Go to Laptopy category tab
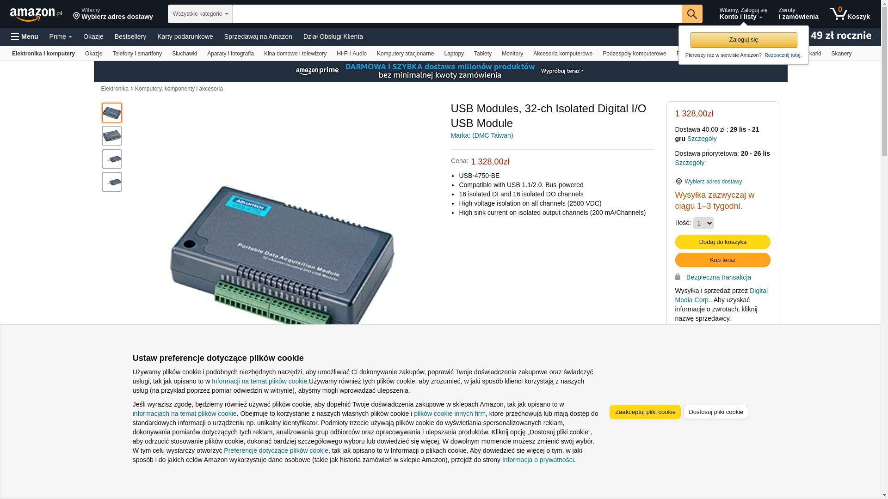 454,54
